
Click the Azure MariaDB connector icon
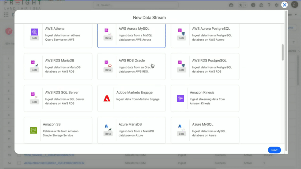point(108,127)
